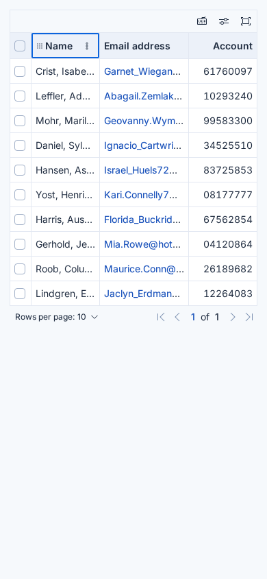This screenshot has width=267, height=579.
Task: Open the table display settings sliders icon
Action: click(224, 21)
